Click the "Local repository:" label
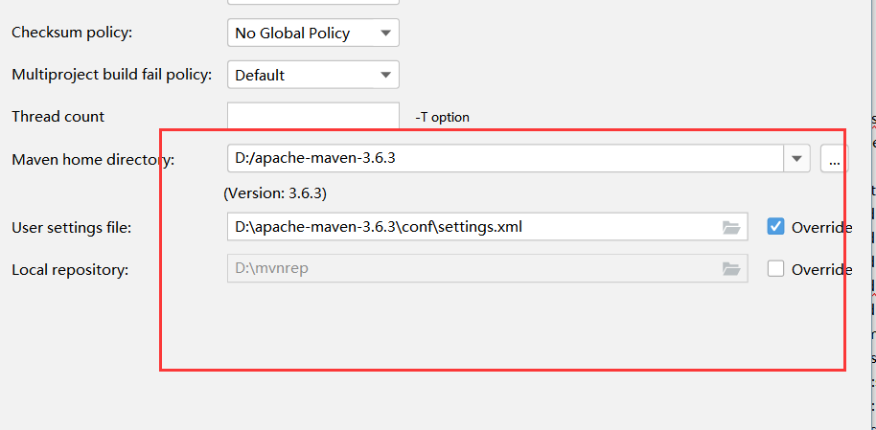 pyautogui.click(x=70, y=270)
